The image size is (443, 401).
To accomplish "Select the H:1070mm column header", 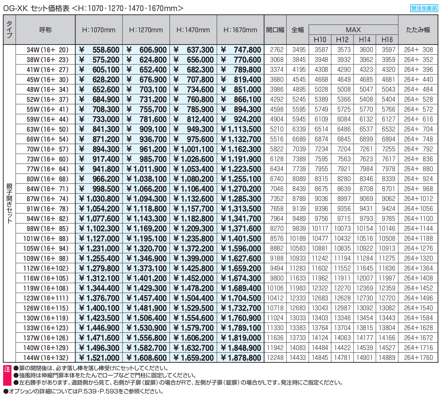I will coord(99,30).
